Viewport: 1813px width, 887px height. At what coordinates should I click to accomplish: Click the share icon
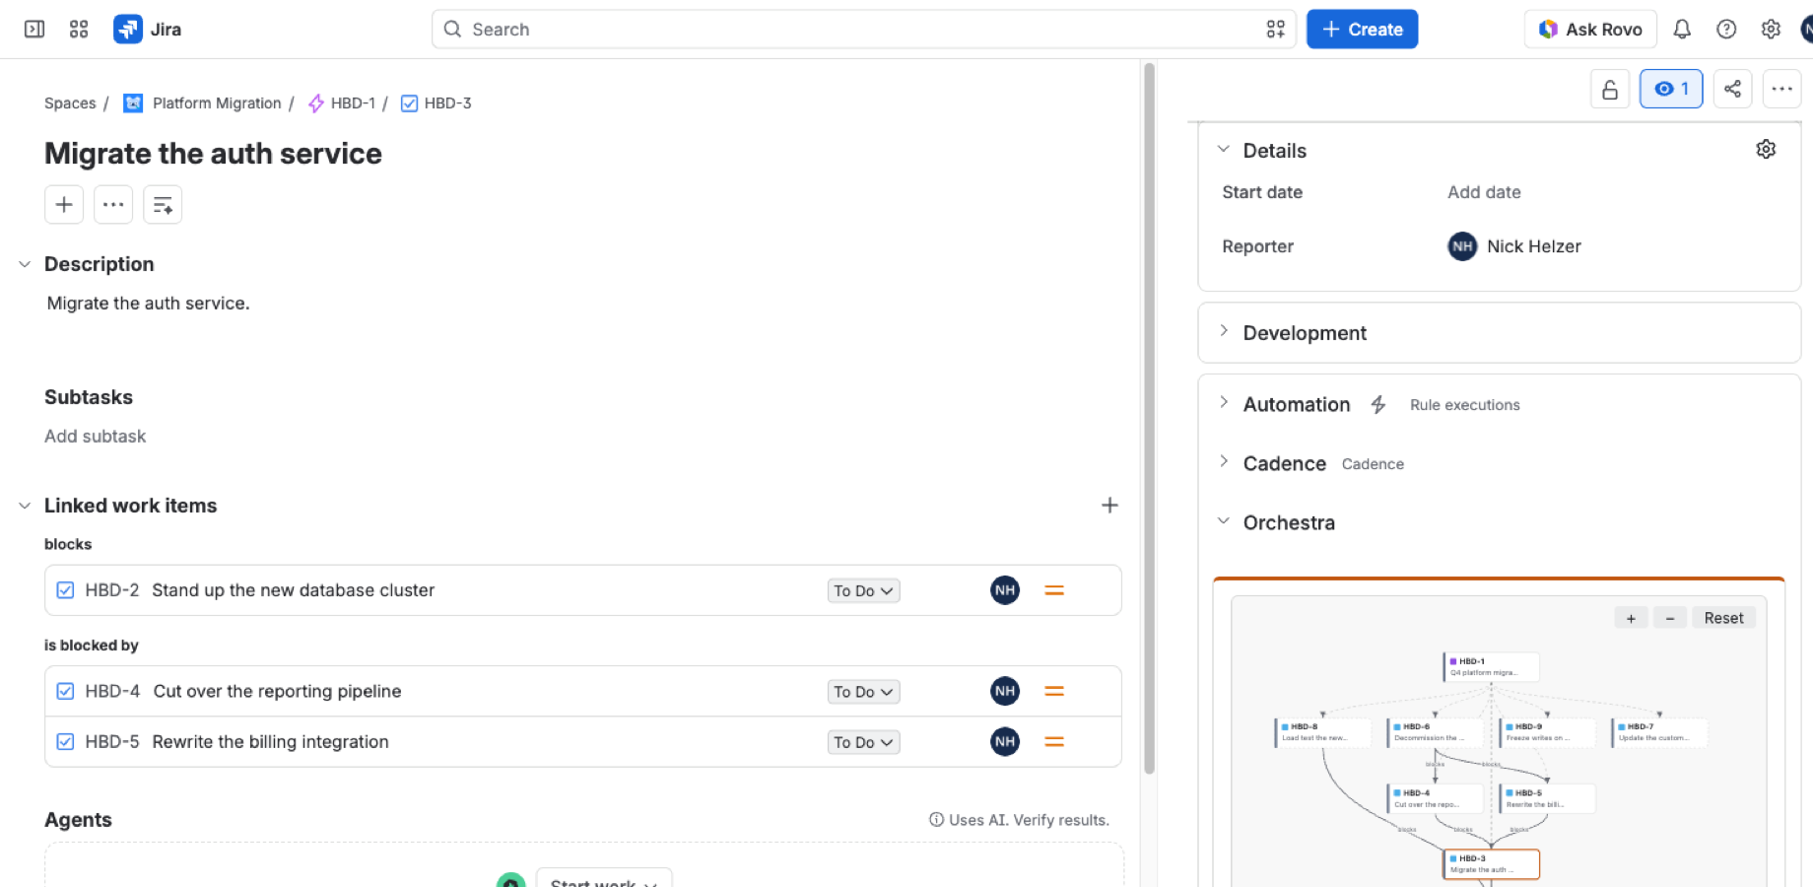[x=1732, y=89]
